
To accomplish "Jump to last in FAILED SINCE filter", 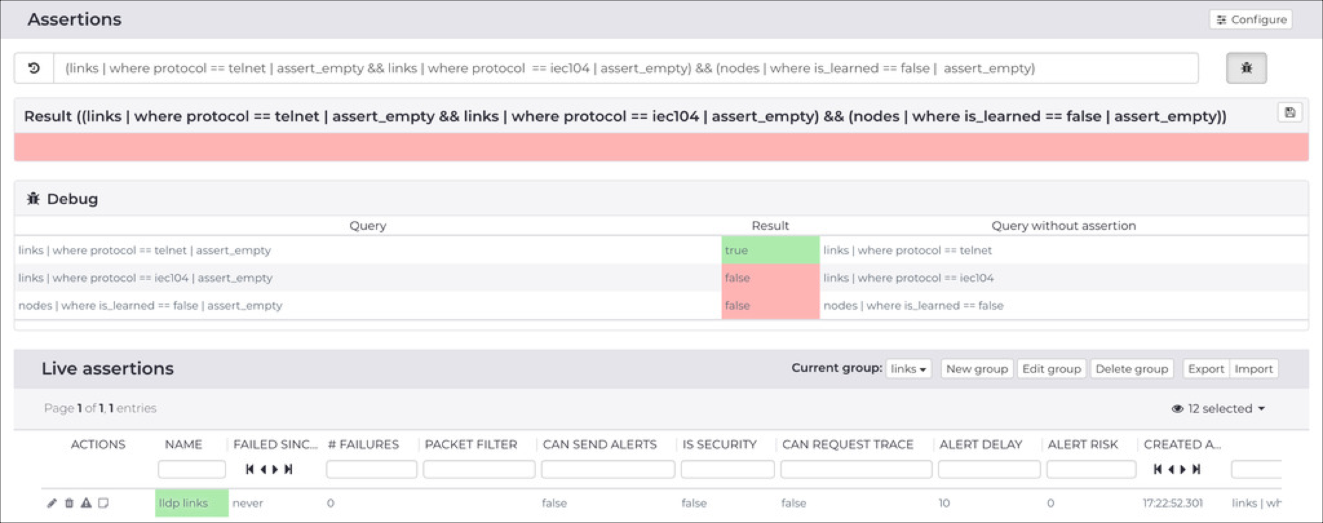I will 288,469.
